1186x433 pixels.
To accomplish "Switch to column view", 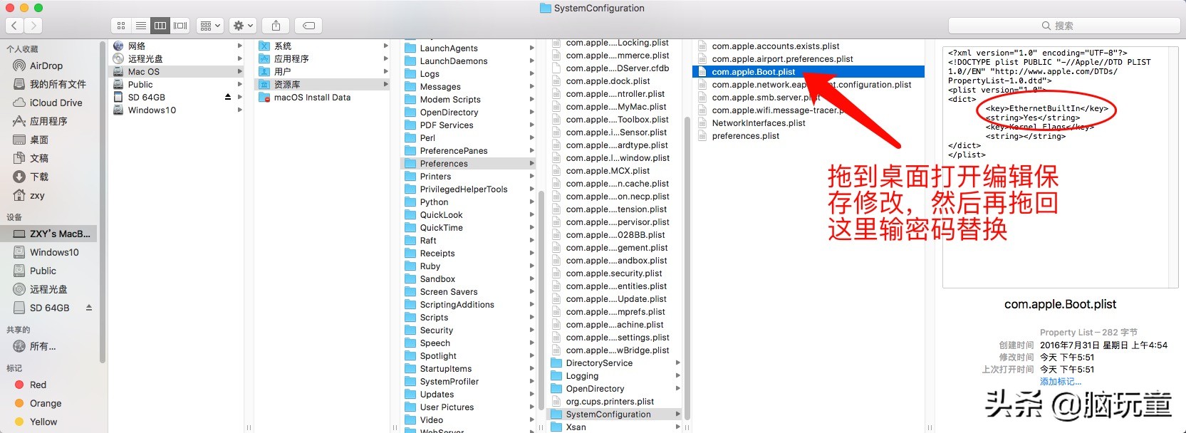I will coord(160,26).
